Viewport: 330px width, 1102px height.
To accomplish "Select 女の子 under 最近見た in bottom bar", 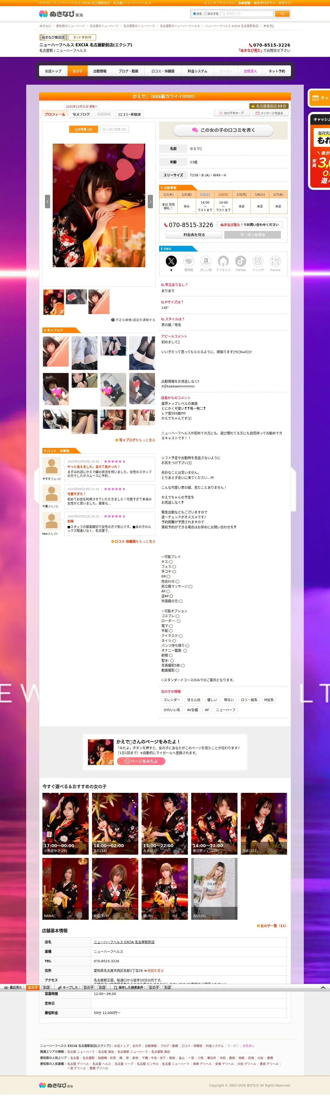I will (x=33, y=988).
